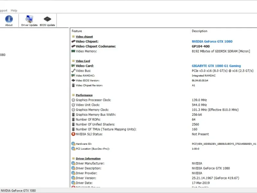Select the Video Card section header

[x=83, y=61]
